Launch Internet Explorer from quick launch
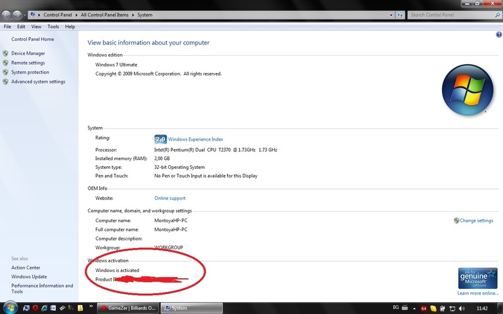503x314 pixels. (x=44, y=308)
